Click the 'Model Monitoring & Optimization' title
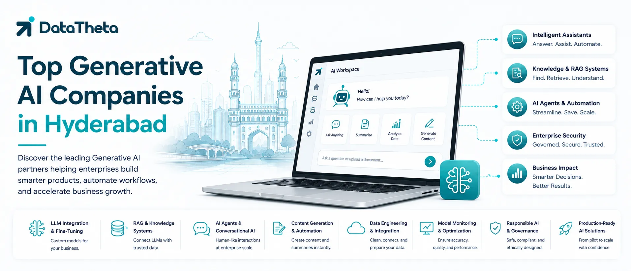Screen dimensions: 631x271 coord(457,227)
